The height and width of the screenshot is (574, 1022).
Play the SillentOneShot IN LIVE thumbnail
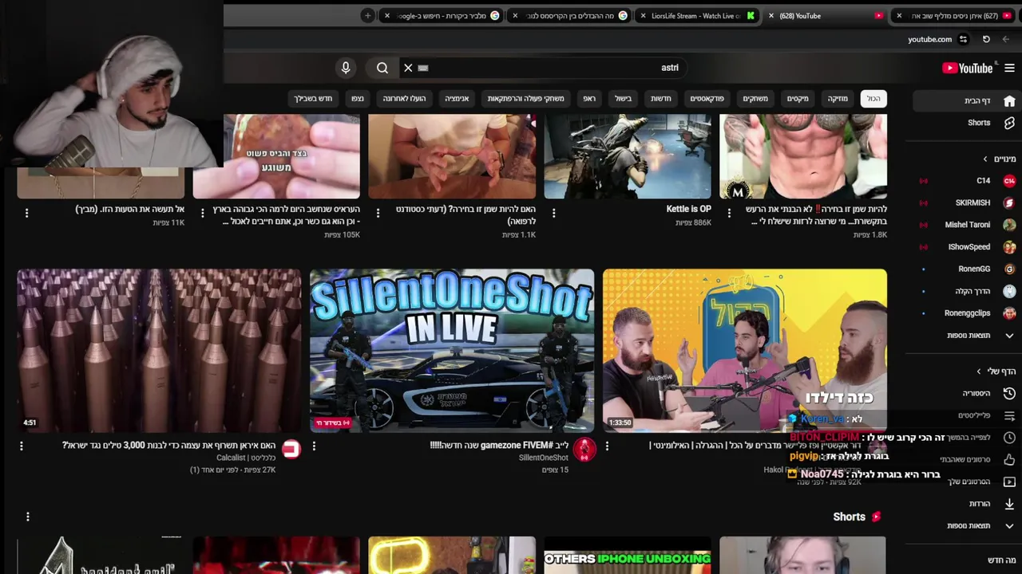pyautogui.click(x=452, y=351)
